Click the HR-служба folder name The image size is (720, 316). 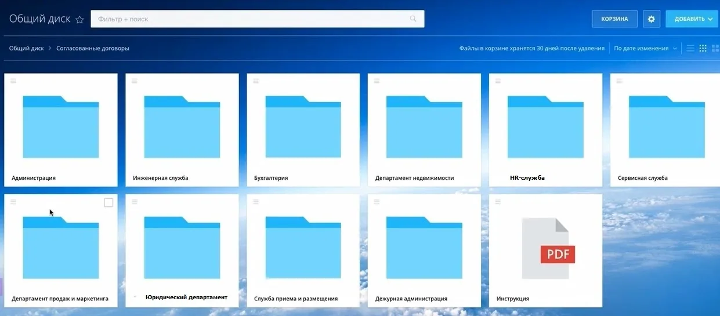pyautogui.click(x=527, y=177)
